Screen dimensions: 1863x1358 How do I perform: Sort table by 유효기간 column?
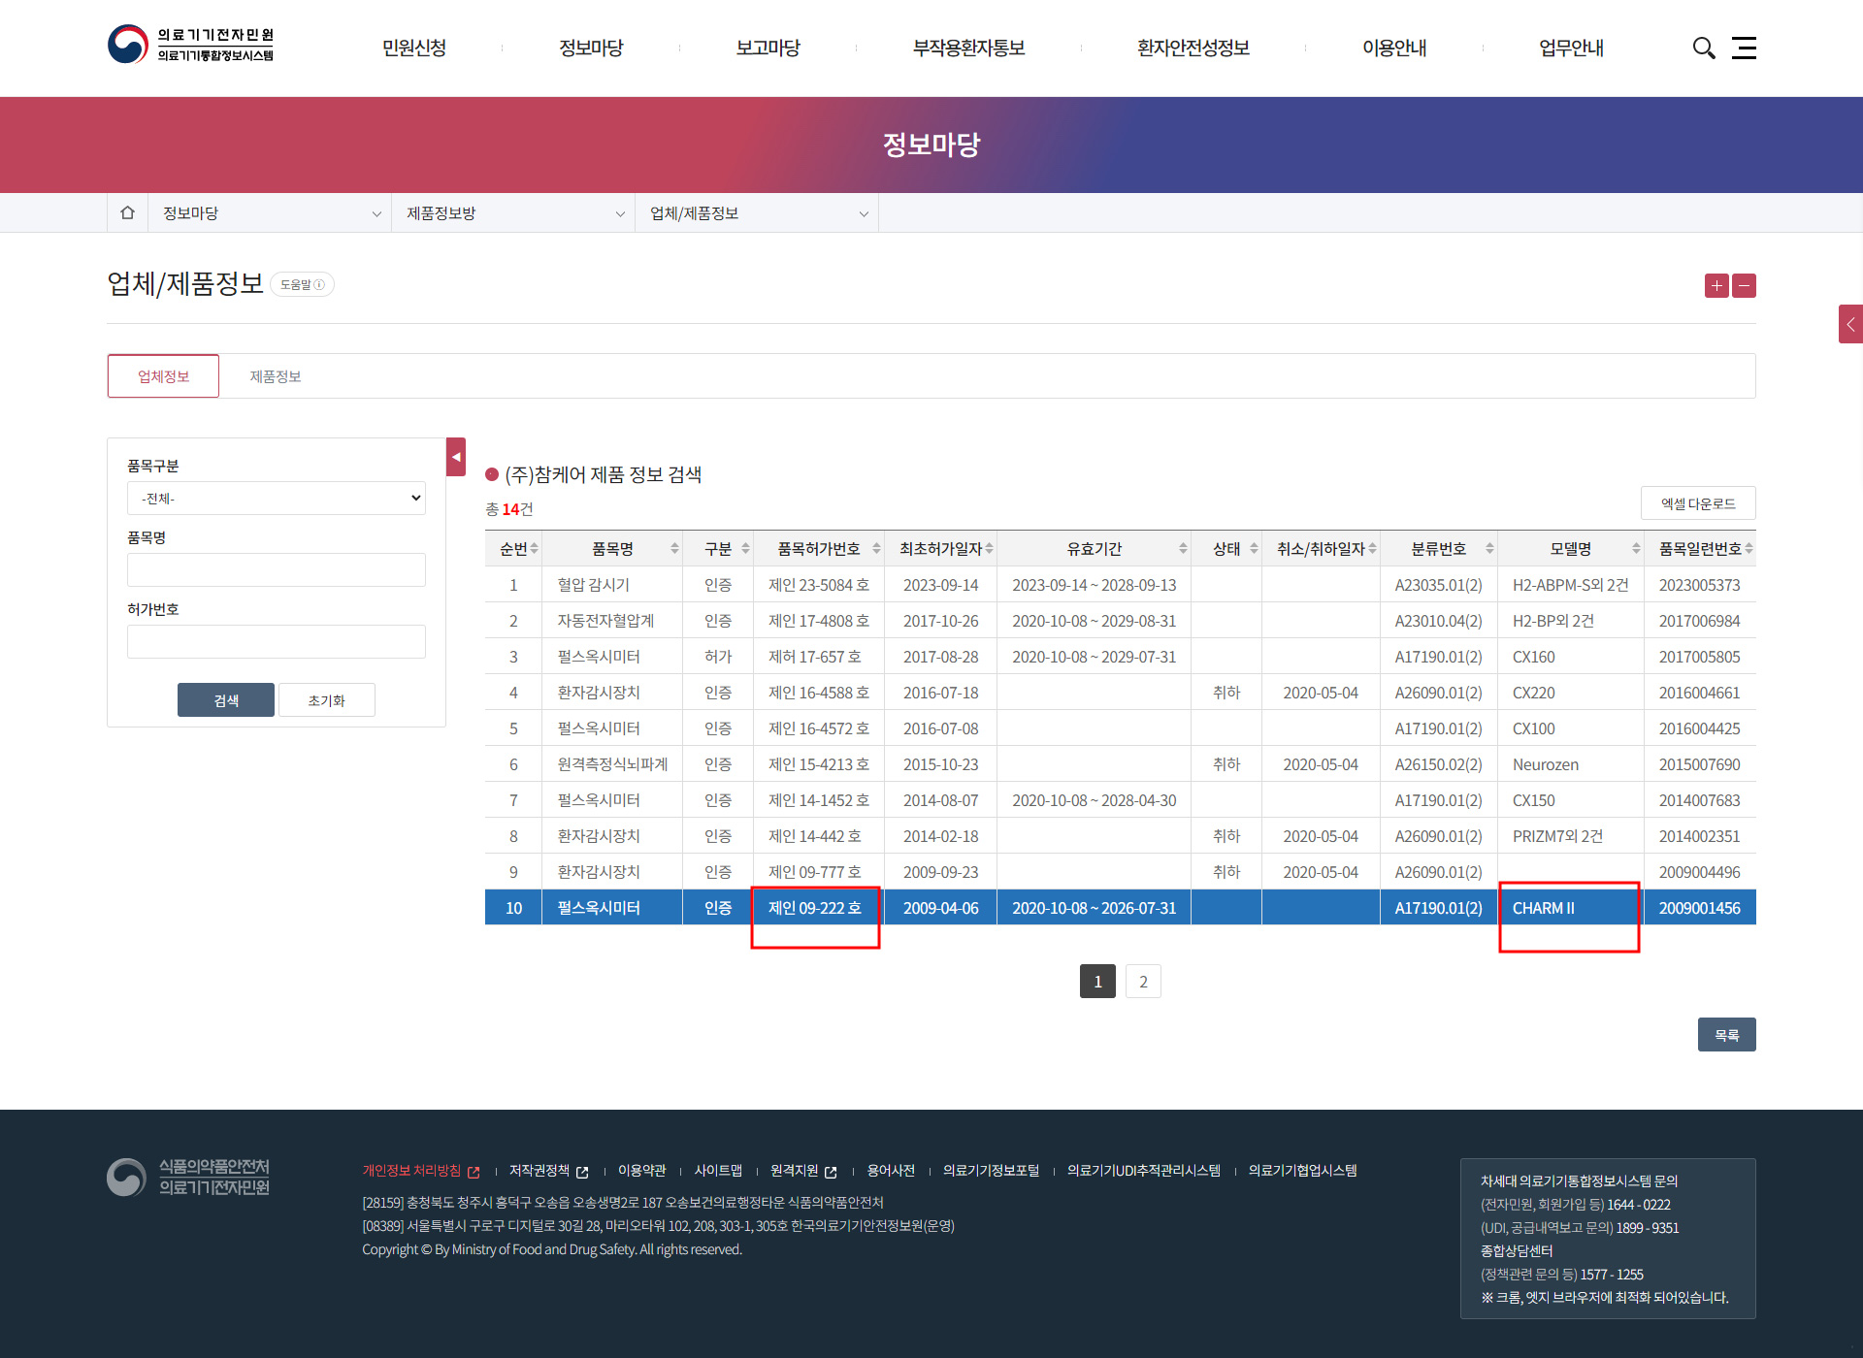point(1183,549)
